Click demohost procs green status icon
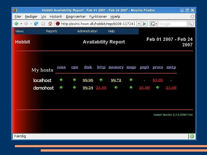This screenshot has height=155, width=207. pos(158,88)
